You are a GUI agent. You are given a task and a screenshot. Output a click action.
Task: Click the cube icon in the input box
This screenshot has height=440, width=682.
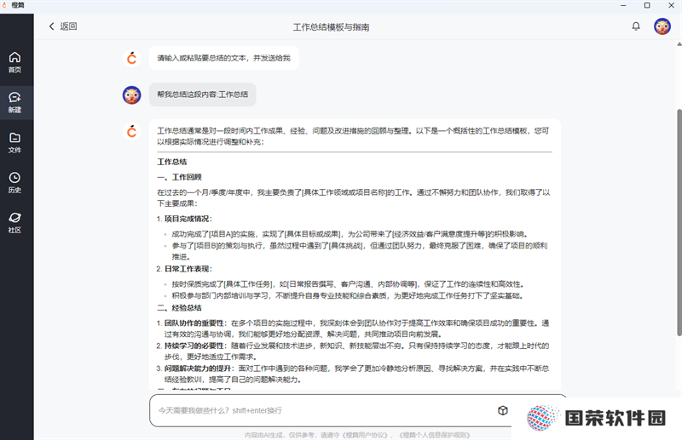point(503,410)
